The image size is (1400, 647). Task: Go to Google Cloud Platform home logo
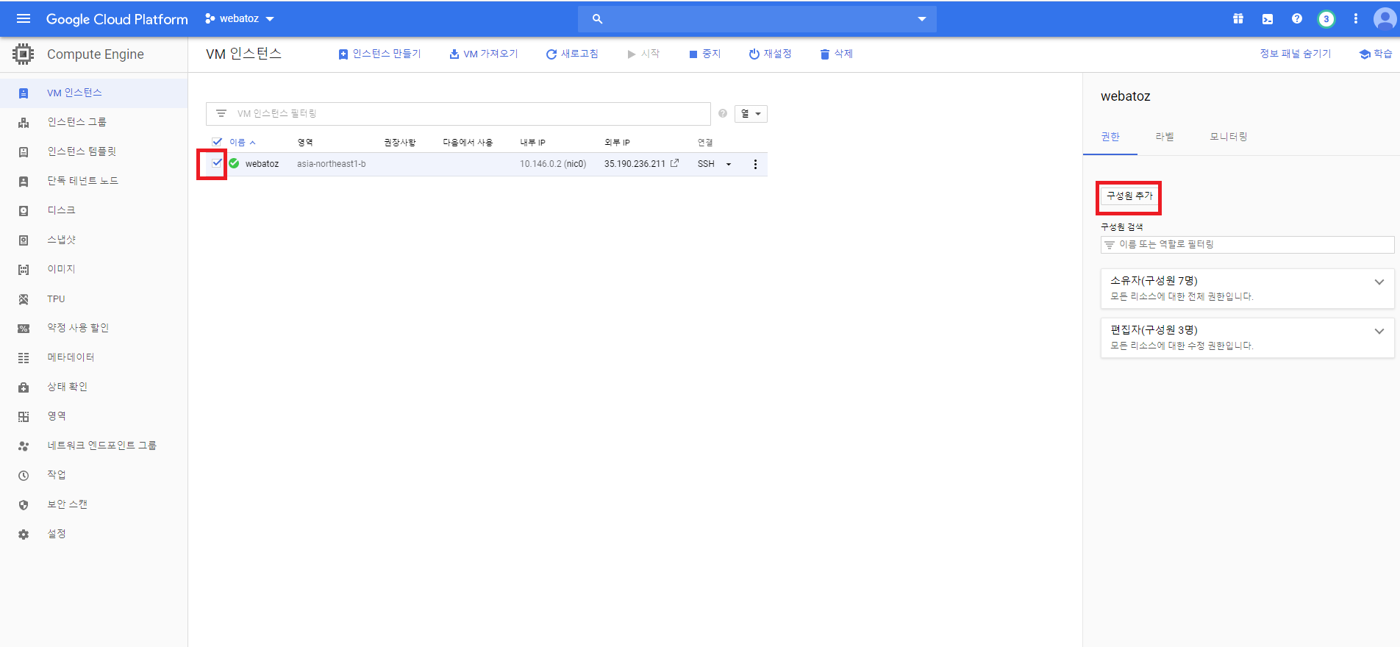click(x=117, y=19)
